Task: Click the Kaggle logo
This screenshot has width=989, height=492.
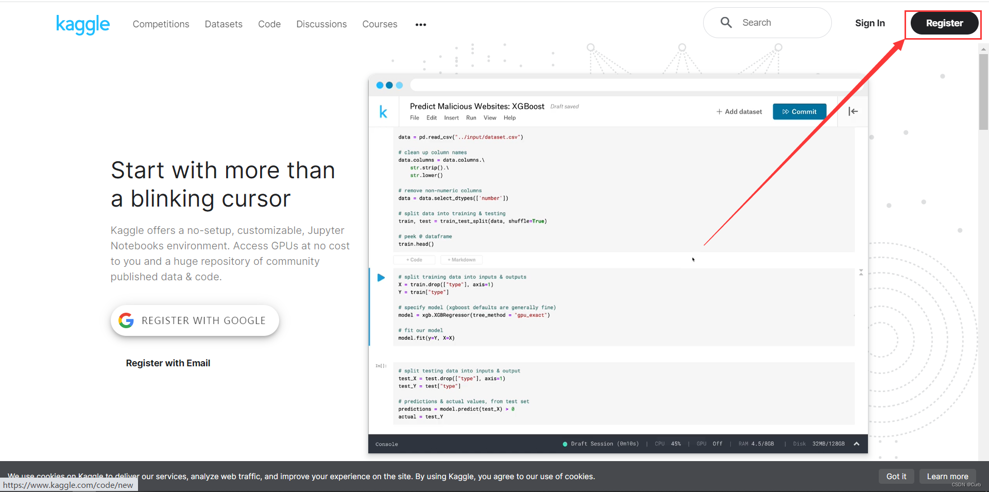Action: (83, 24)
